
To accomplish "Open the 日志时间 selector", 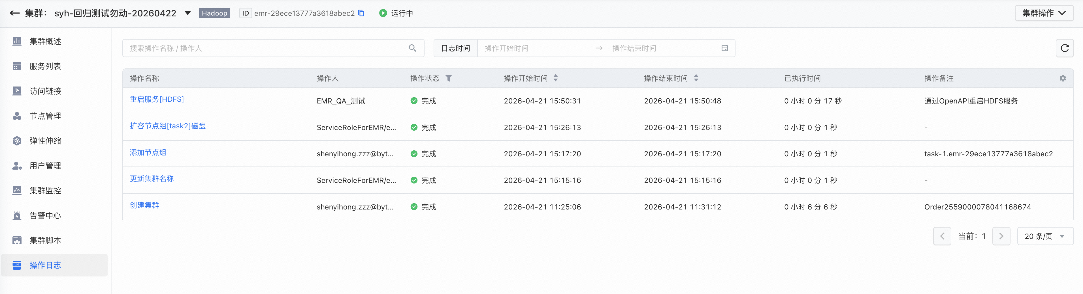I will [x=455, y=48].
